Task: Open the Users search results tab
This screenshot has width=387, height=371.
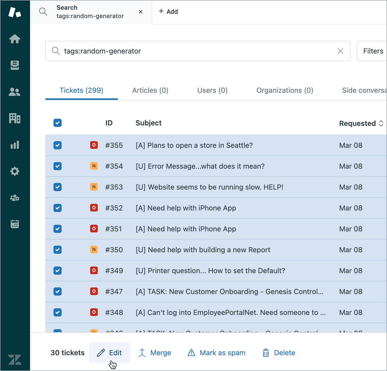Action: click(212, 90)
